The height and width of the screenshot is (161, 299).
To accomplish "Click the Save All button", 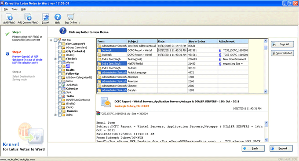I will (282, 44).
